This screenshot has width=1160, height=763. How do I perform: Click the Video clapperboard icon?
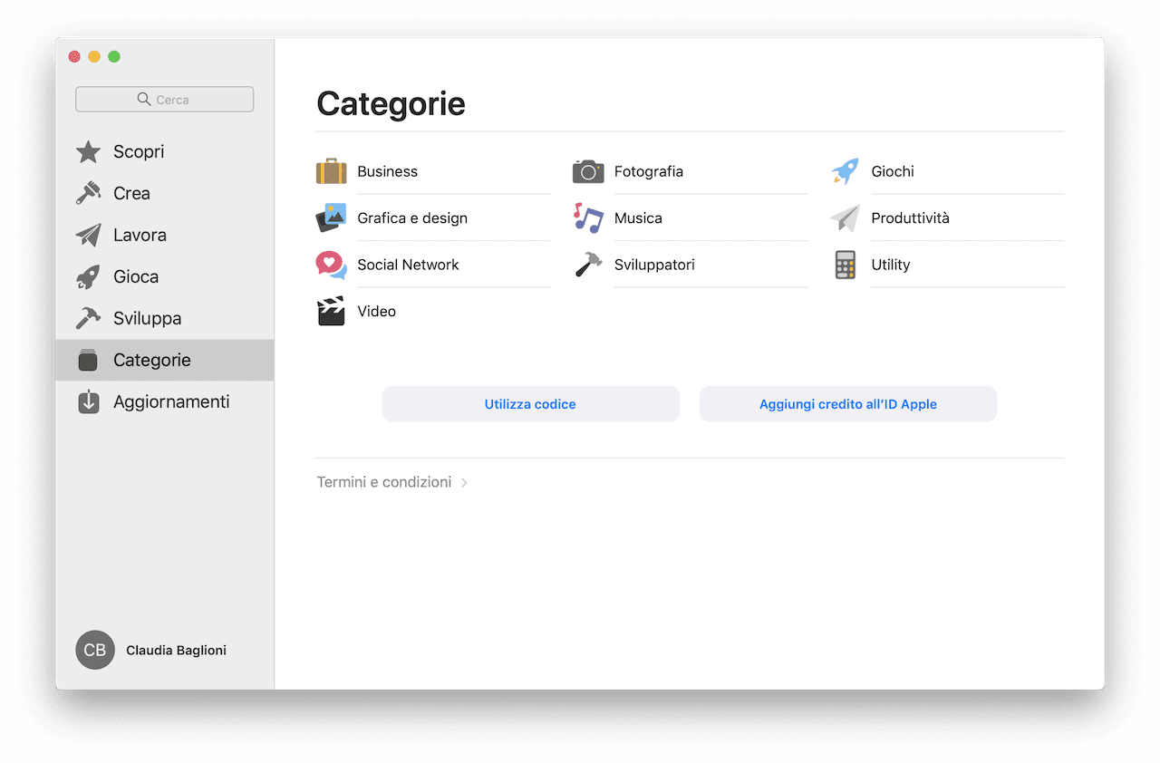[x=332, y=311]
